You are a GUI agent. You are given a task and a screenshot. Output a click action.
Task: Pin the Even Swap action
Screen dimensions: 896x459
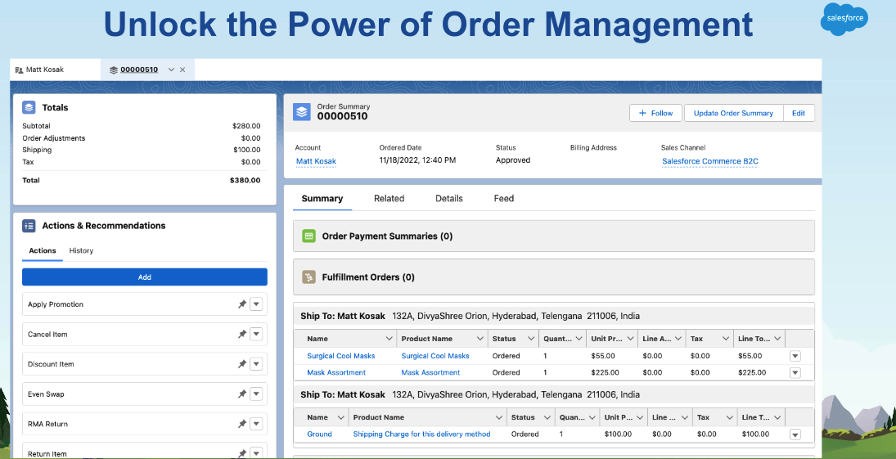241,394
